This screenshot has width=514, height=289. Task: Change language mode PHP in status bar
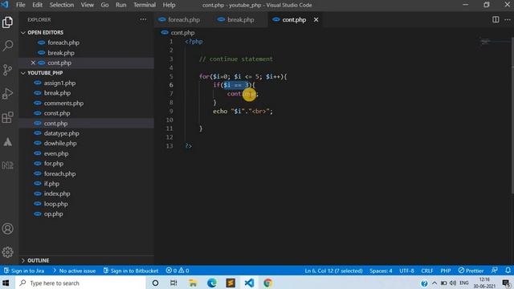point(446,271)
